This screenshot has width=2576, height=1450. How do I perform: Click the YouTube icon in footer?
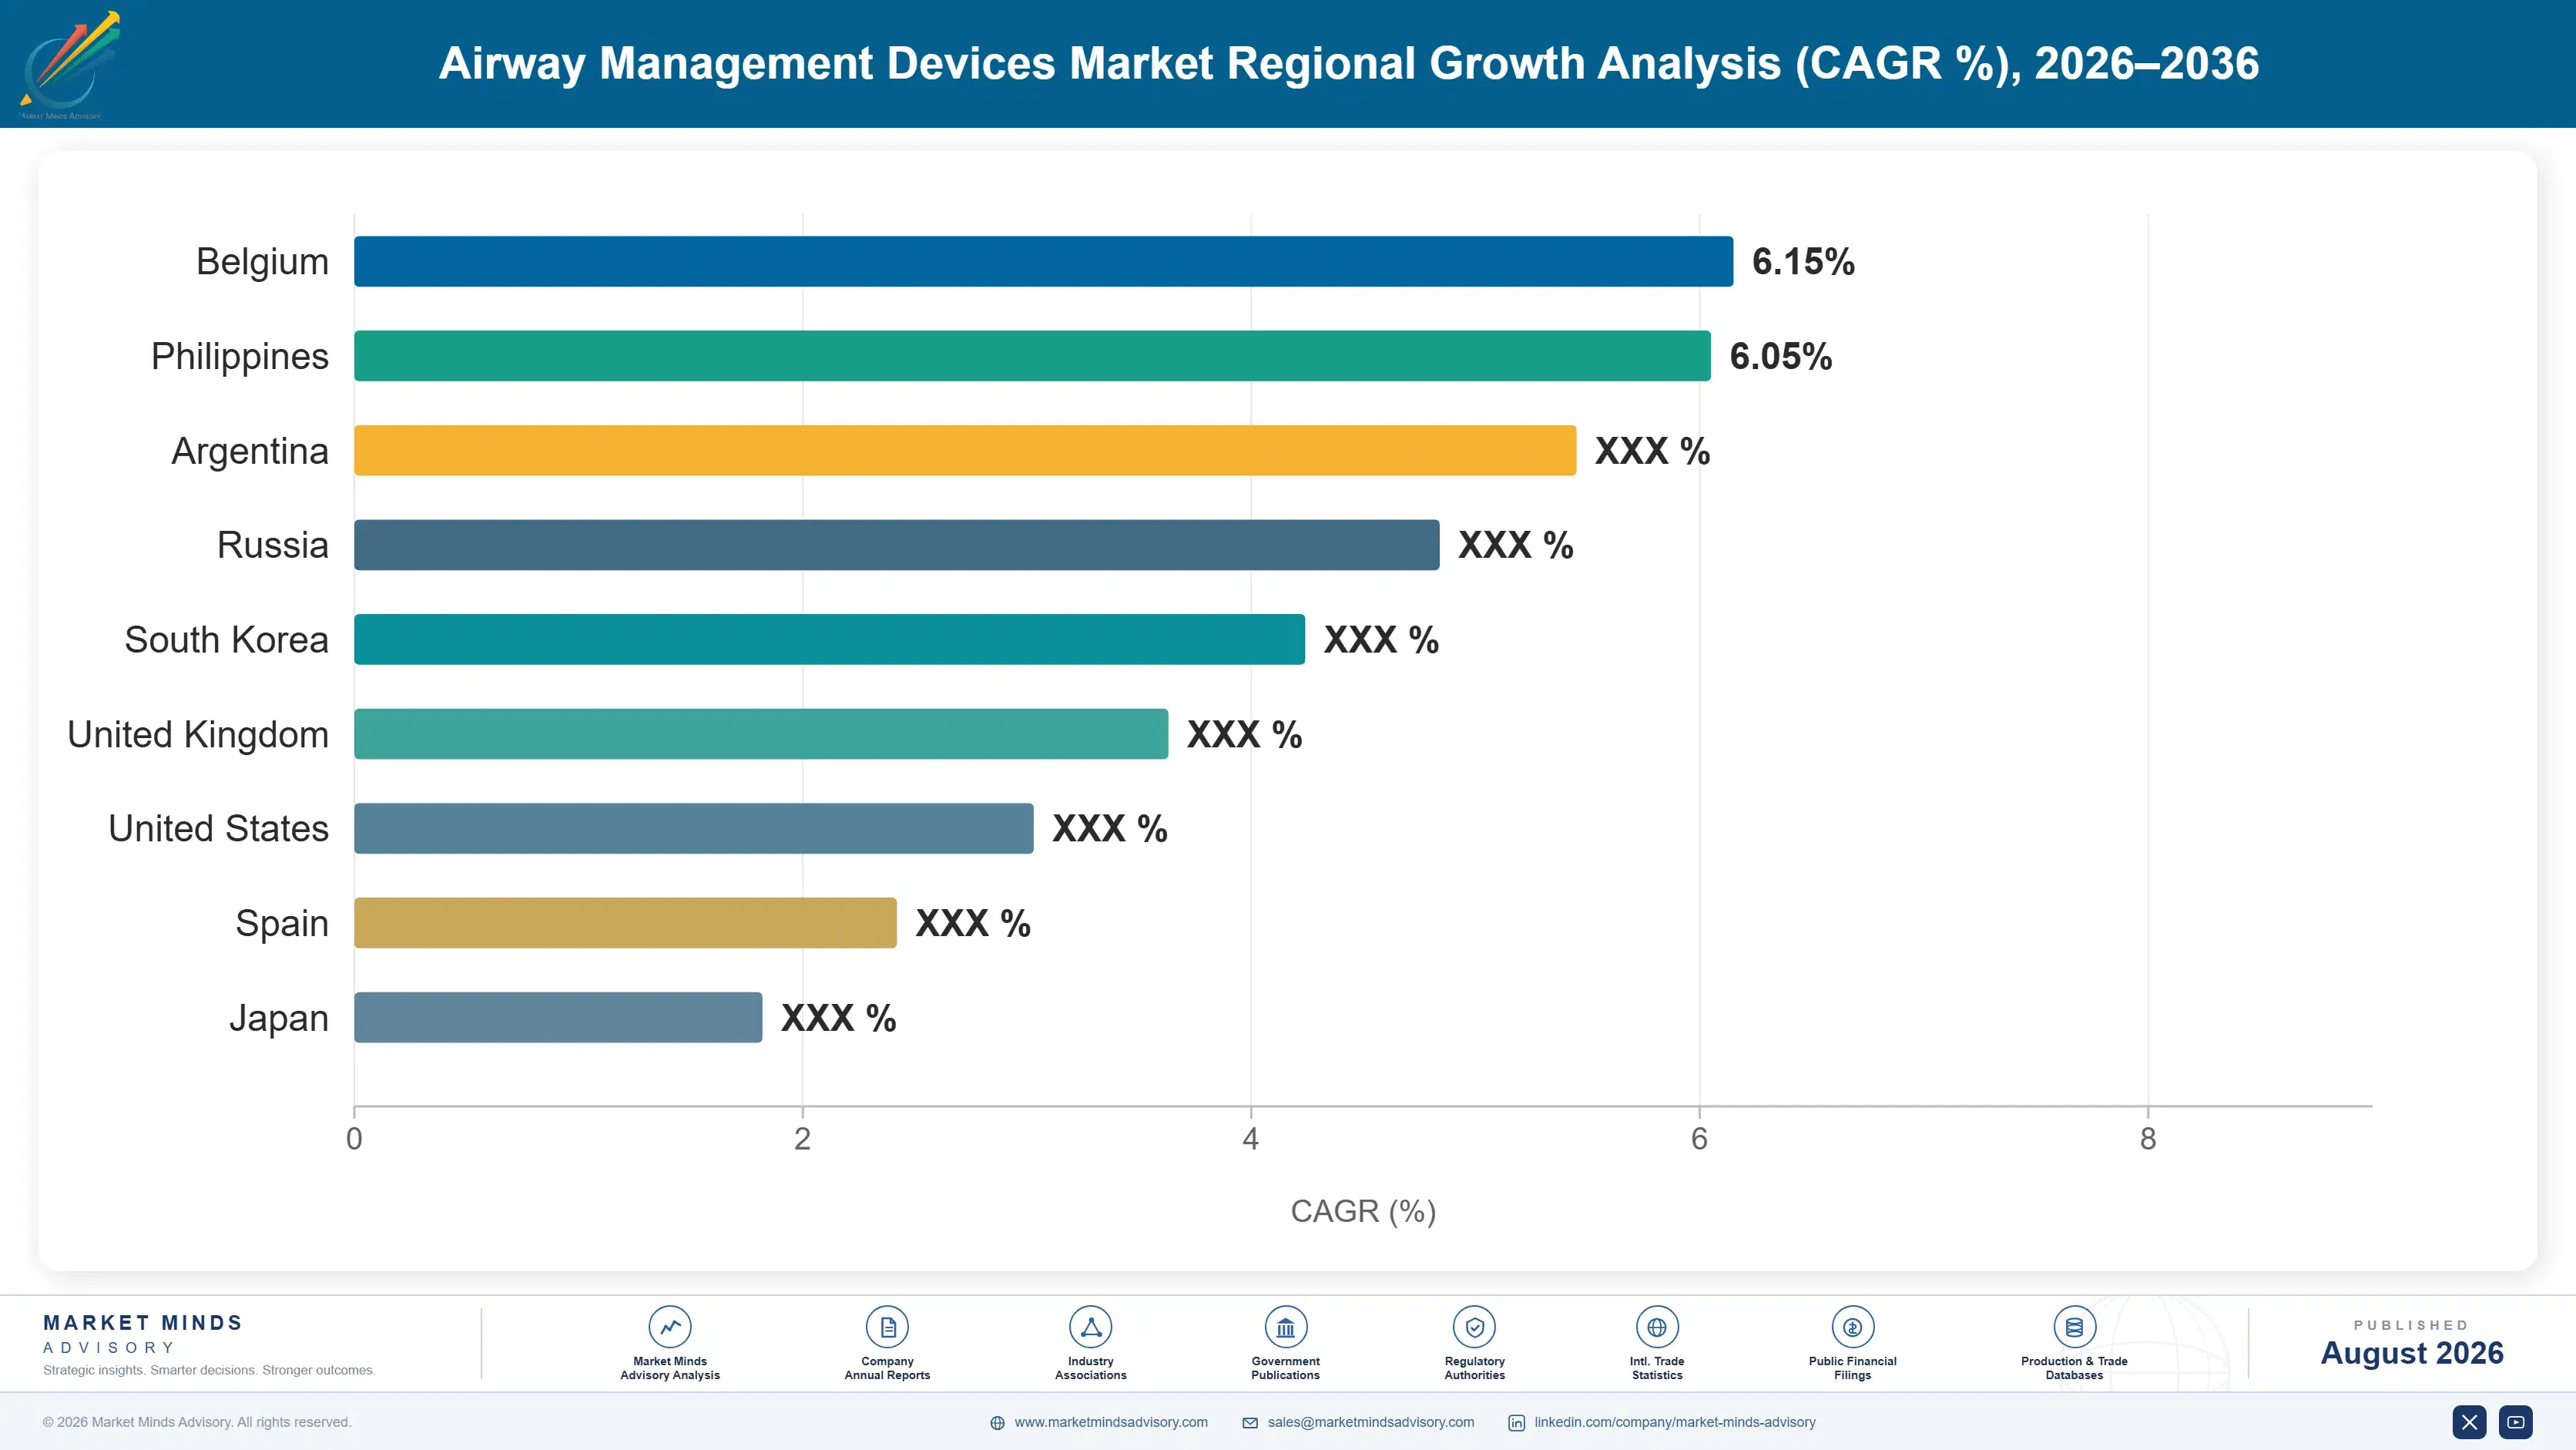click(x=2516, y=1422)
